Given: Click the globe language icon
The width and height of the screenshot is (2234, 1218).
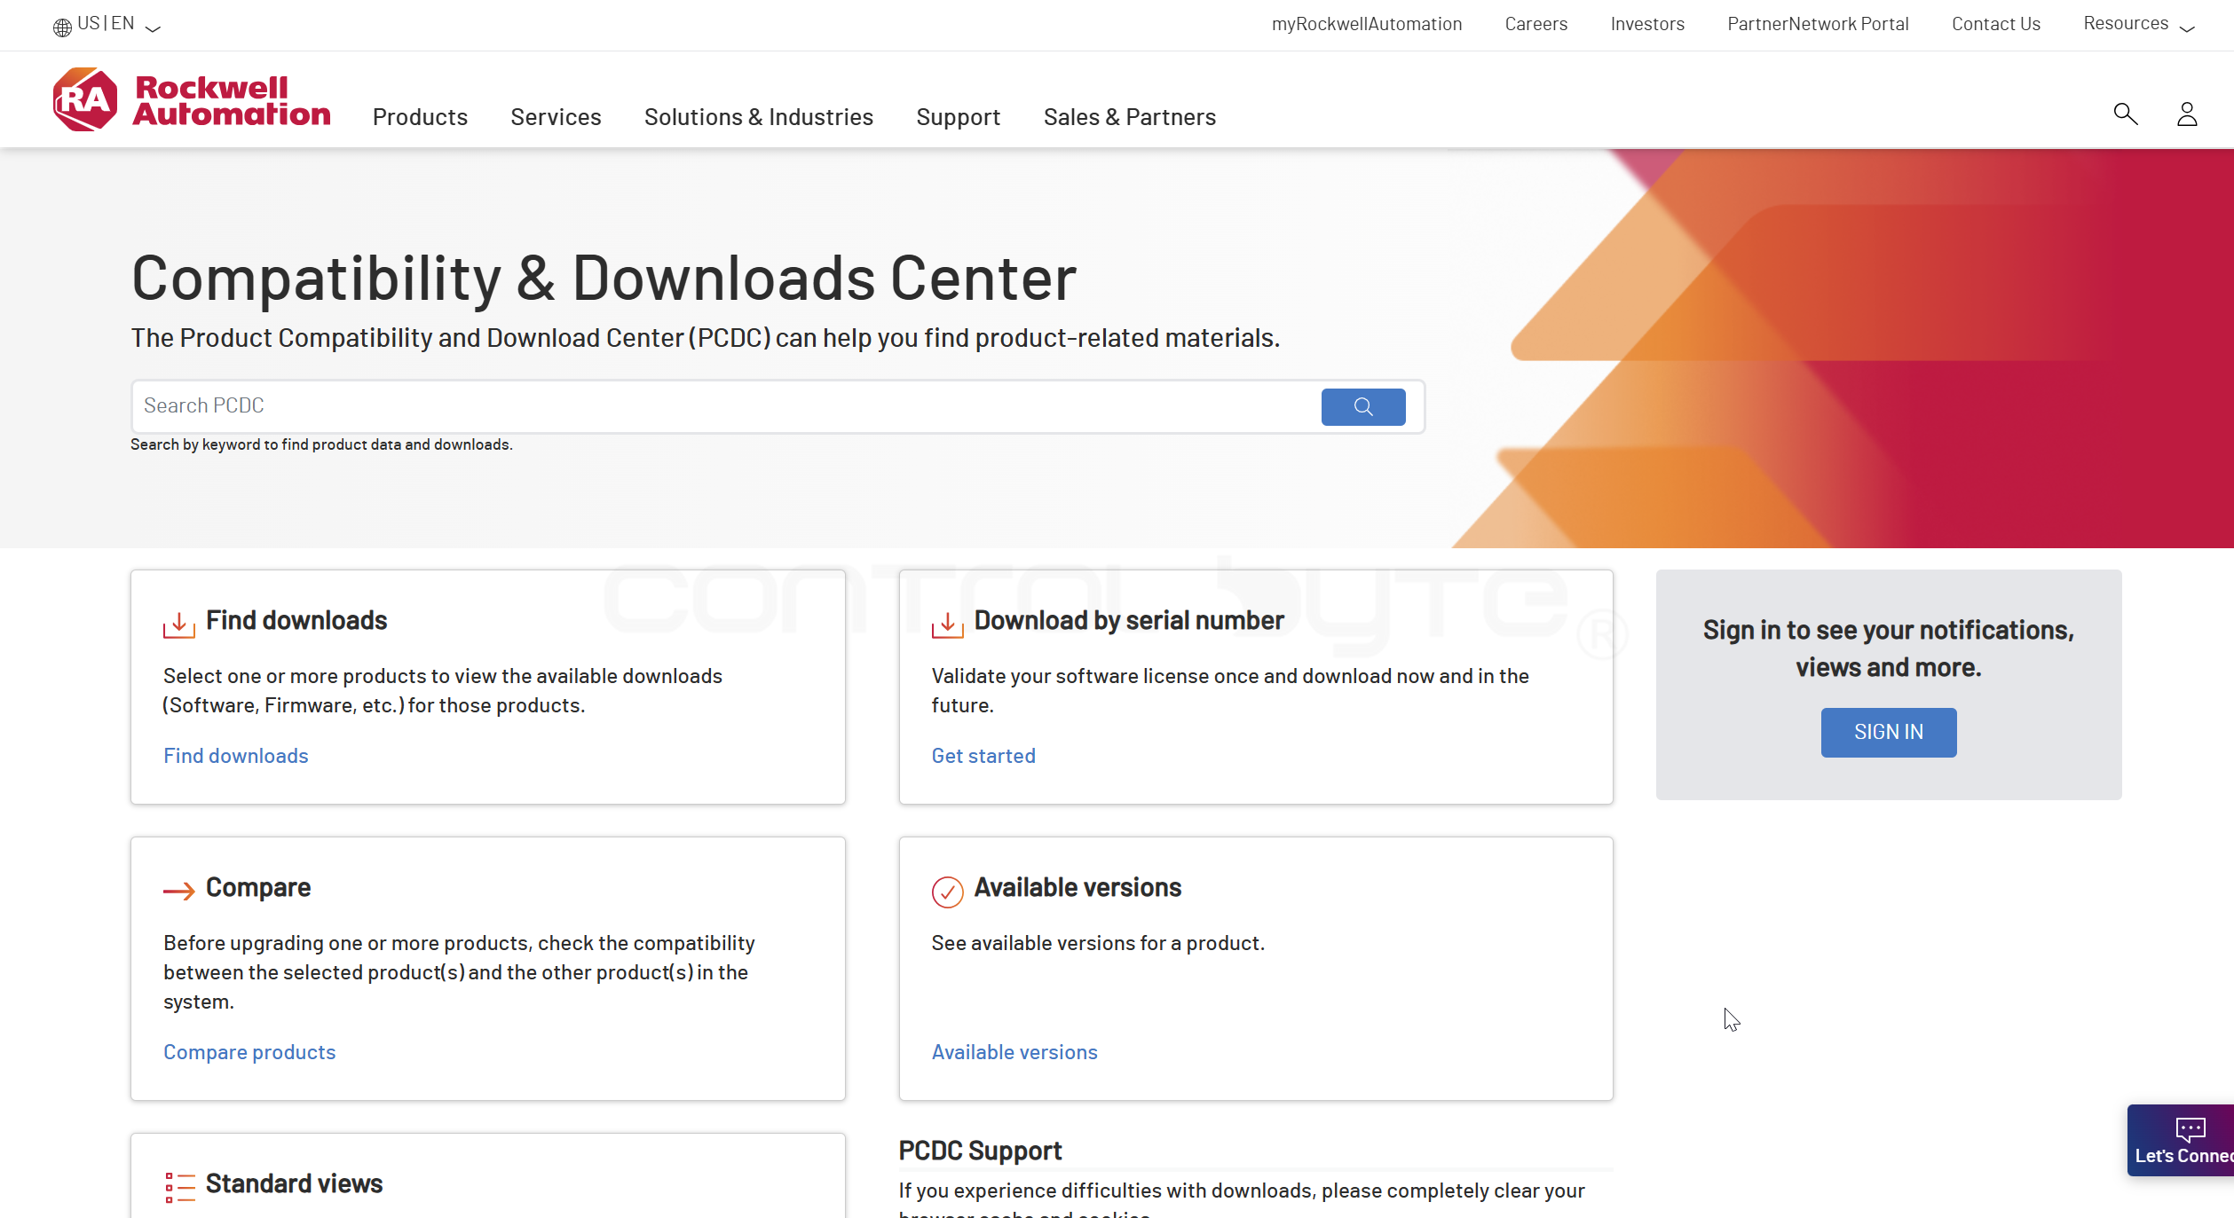Looking at the screenshot, I should [62, 27].
